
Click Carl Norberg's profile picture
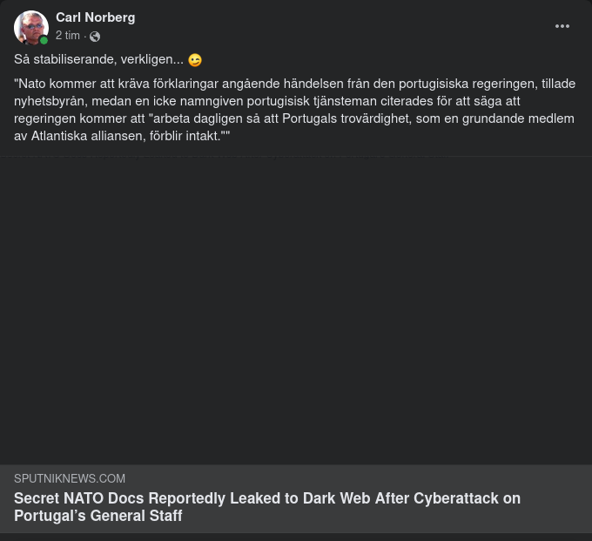pyautogui.click(x=30, y=27)
